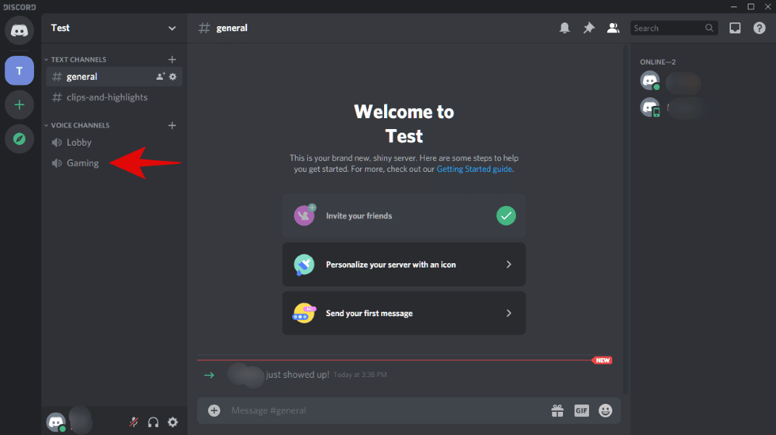Maximize the Discord window
Image resolution: width=776 pixels, height=435 pixels.
point(751,7)
